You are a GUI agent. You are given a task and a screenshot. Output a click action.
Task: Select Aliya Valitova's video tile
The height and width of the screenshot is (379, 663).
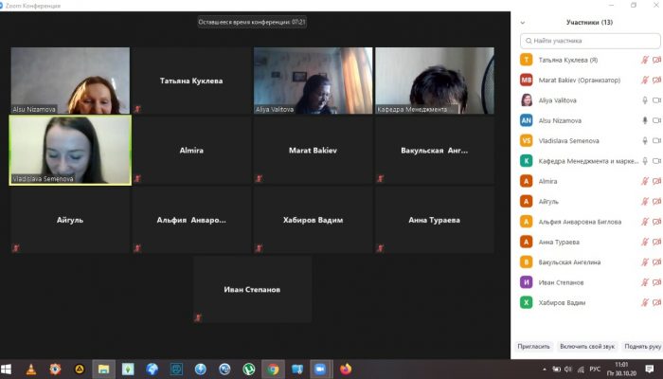pos(313,81)
